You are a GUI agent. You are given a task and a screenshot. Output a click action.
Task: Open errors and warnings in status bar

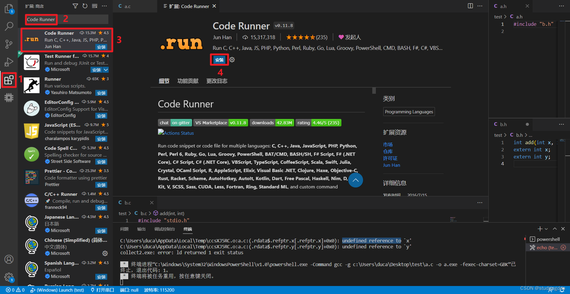(x=15, y=290)
